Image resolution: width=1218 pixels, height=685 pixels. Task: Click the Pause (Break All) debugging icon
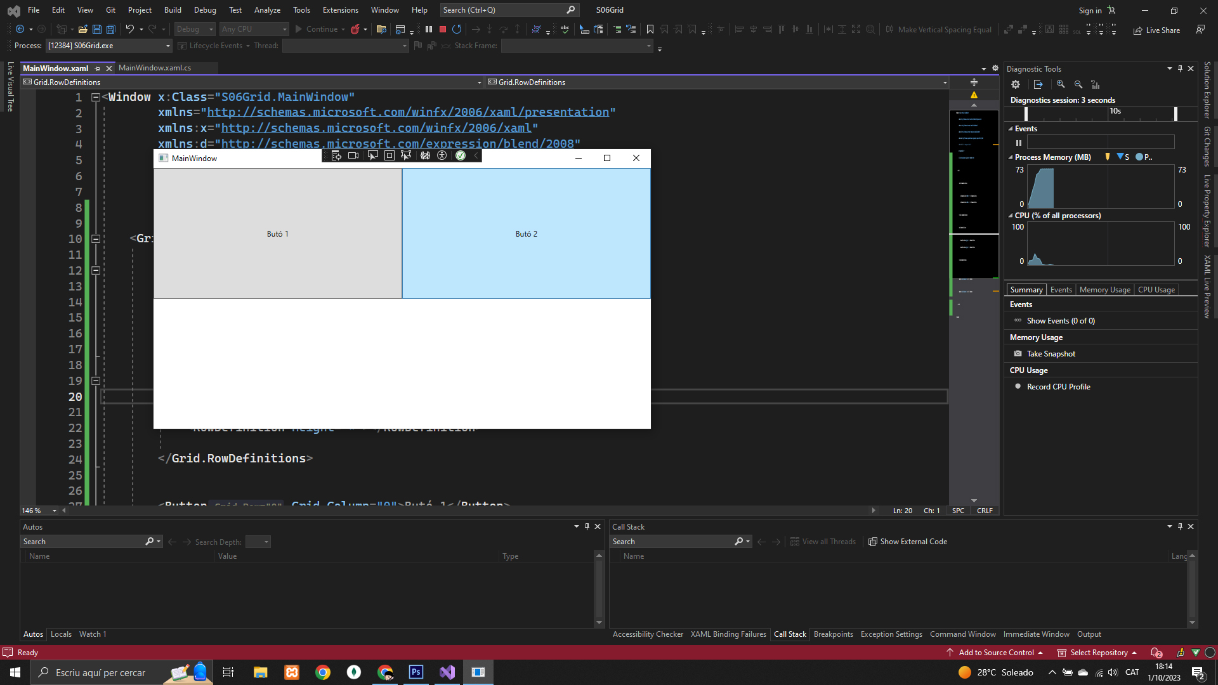pos(429,29)
